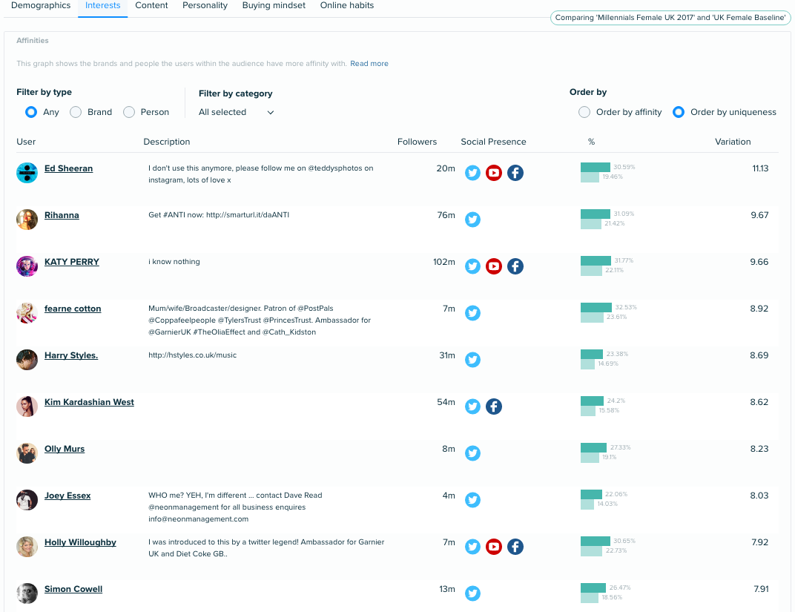795x612 pixels.
Task: Click the Followers column header
Action: pyautogui.click(x=417, y=142)
